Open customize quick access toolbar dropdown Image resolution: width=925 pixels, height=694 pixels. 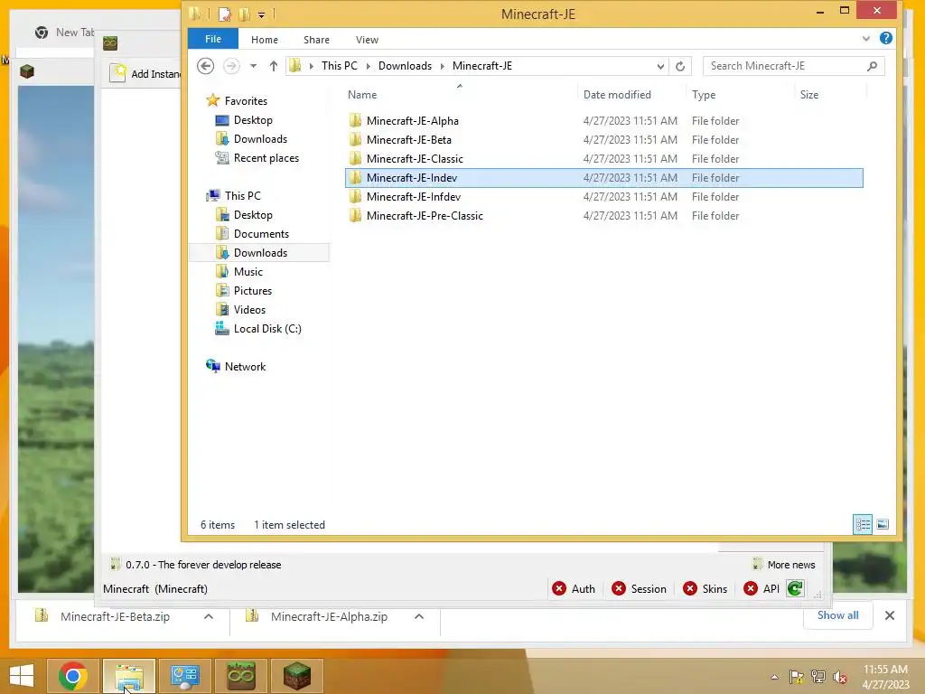pos(261,14)
